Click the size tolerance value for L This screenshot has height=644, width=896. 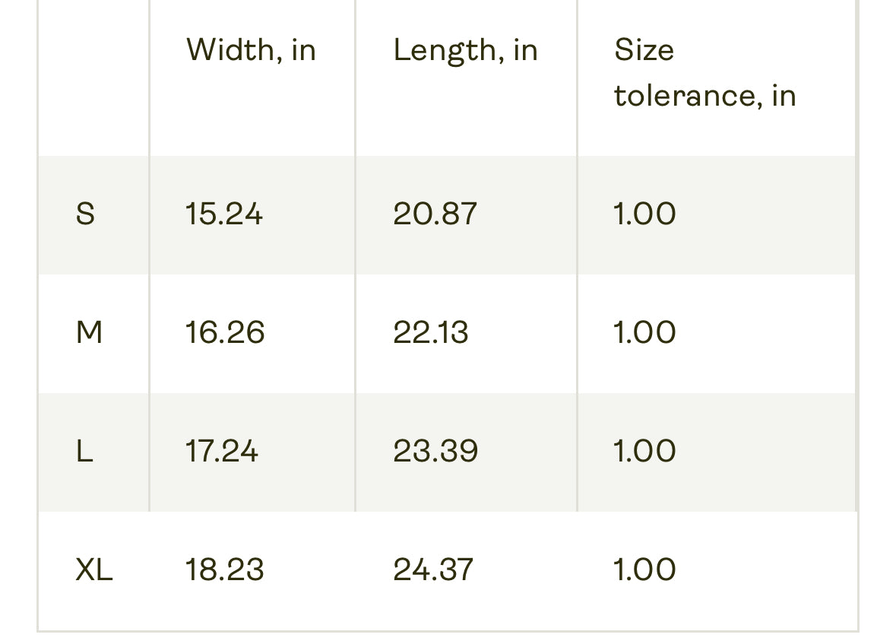644,452
